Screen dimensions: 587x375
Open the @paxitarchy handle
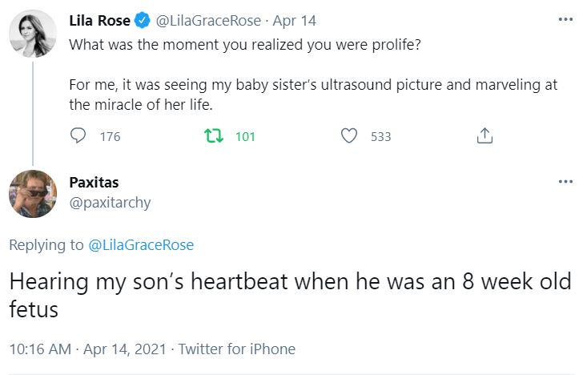[x=110, y=203]
